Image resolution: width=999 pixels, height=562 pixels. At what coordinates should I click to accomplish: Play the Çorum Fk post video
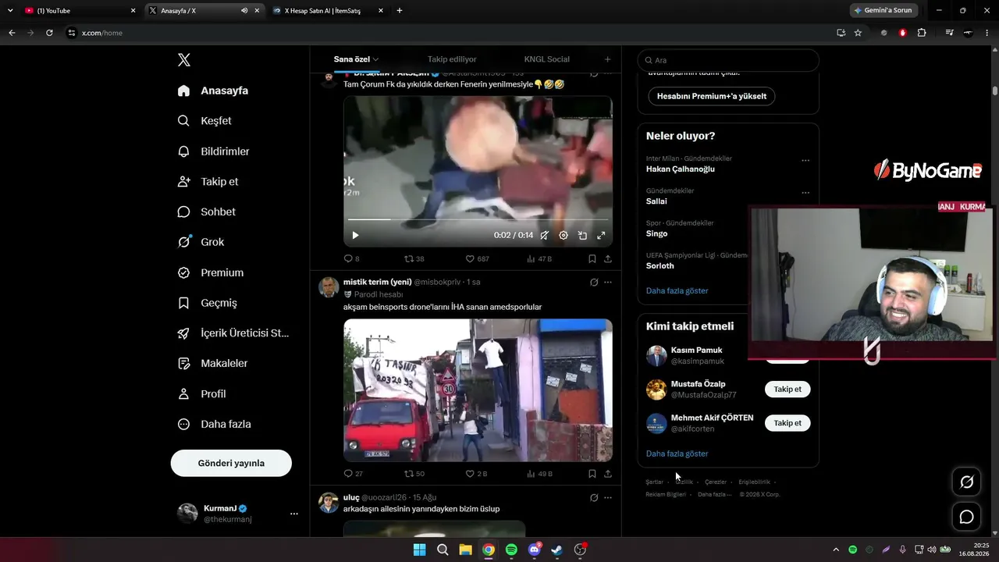point(355,235)
